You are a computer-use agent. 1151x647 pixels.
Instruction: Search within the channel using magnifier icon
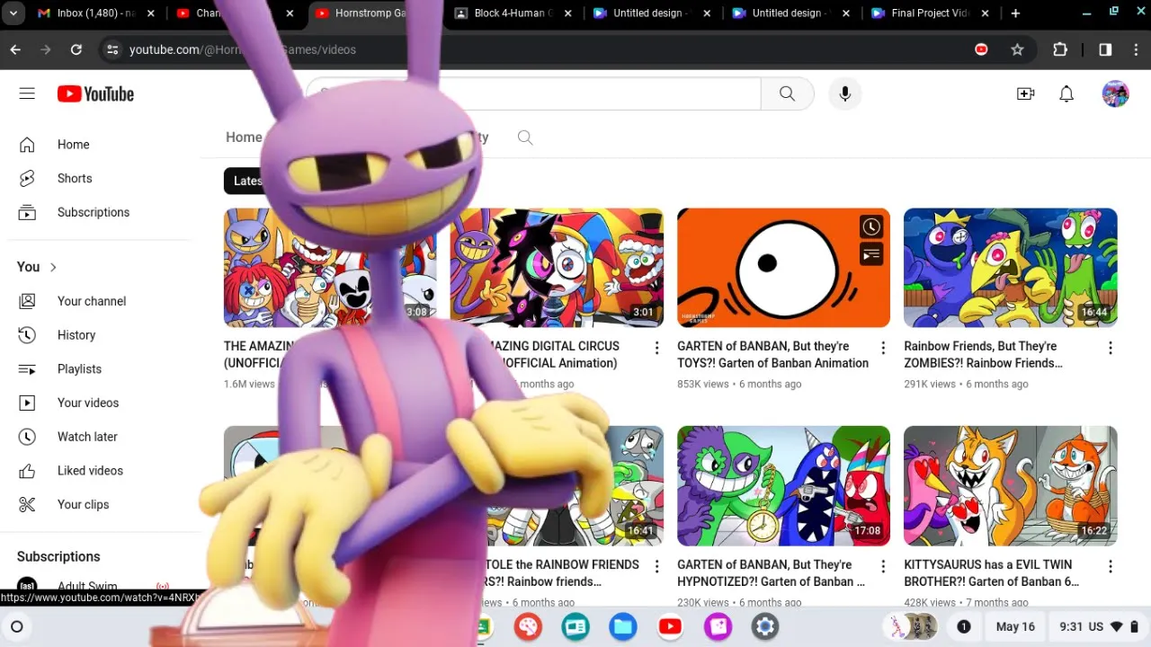point(525,137)
